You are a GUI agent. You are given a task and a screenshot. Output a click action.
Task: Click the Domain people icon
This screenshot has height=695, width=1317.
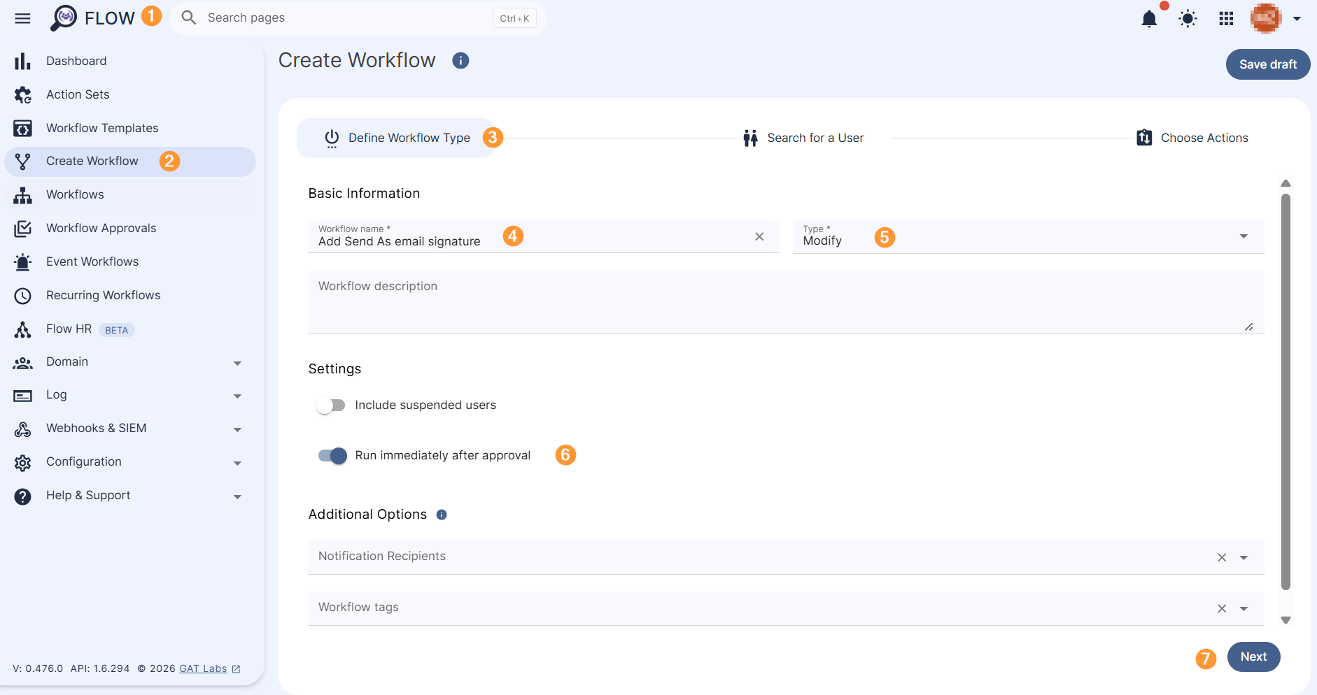click(22, 363)
